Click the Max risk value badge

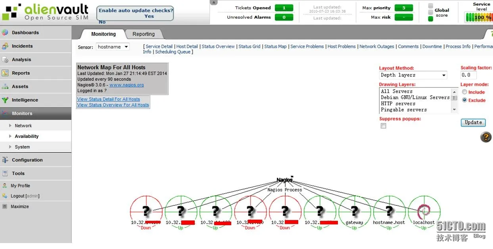click(404, 17)
